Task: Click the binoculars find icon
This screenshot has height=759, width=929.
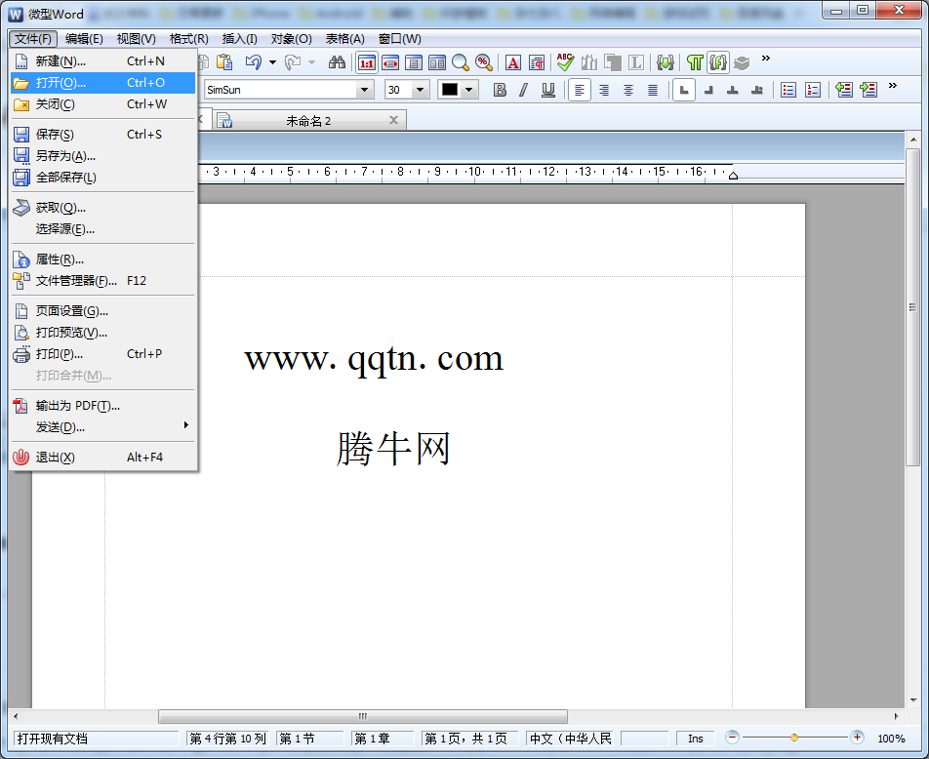Action: click(337, 62)
